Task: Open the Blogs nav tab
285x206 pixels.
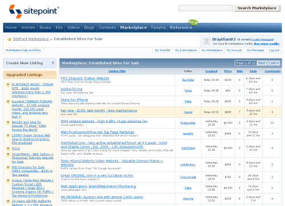Action: point(89,27)
